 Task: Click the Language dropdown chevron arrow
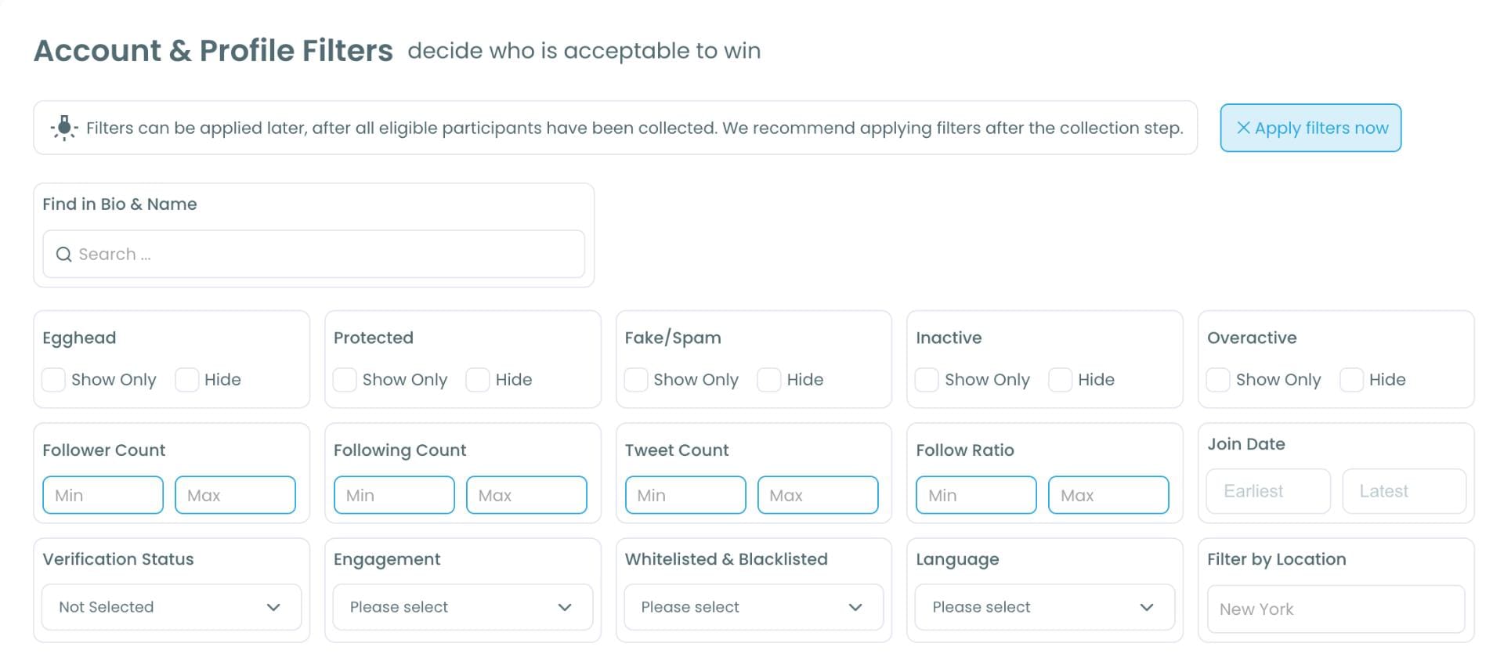tap(1147, 607)
